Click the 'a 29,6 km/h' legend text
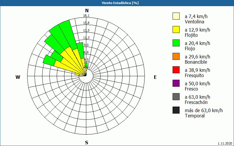The image size is (234, 146). coord(197,57)
